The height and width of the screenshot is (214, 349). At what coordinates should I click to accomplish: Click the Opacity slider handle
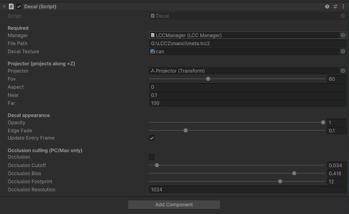[323, 122]
